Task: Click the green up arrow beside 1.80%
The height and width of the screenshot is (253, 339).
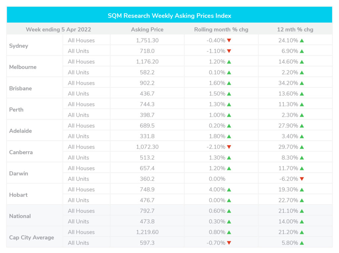Action: click(x=229, y=136)
